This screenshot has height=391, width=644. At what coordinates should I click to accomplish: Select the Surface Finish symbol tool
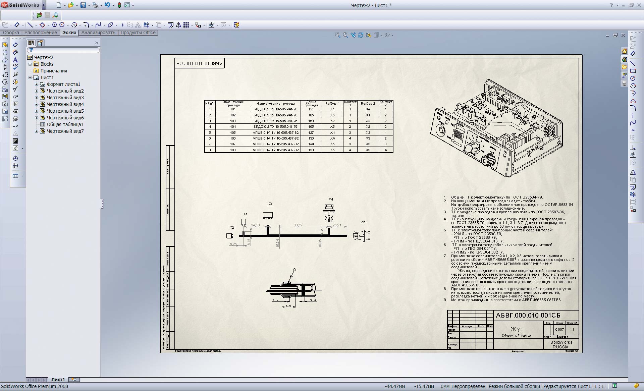15,89
